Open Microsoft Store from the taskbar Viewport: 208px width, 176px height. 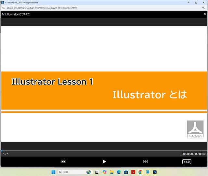[126, 172]
